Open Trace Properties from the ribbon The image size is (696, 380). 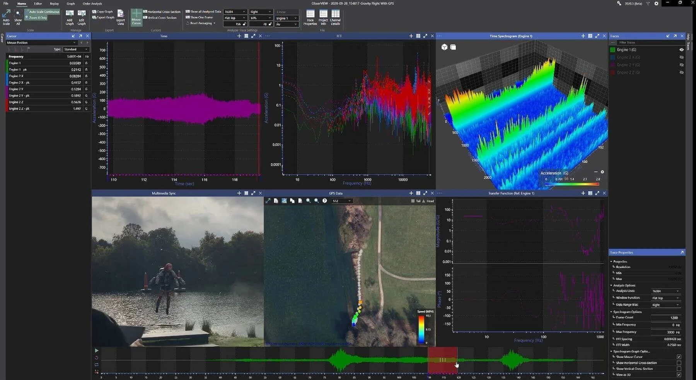click(x=310, y=18)
